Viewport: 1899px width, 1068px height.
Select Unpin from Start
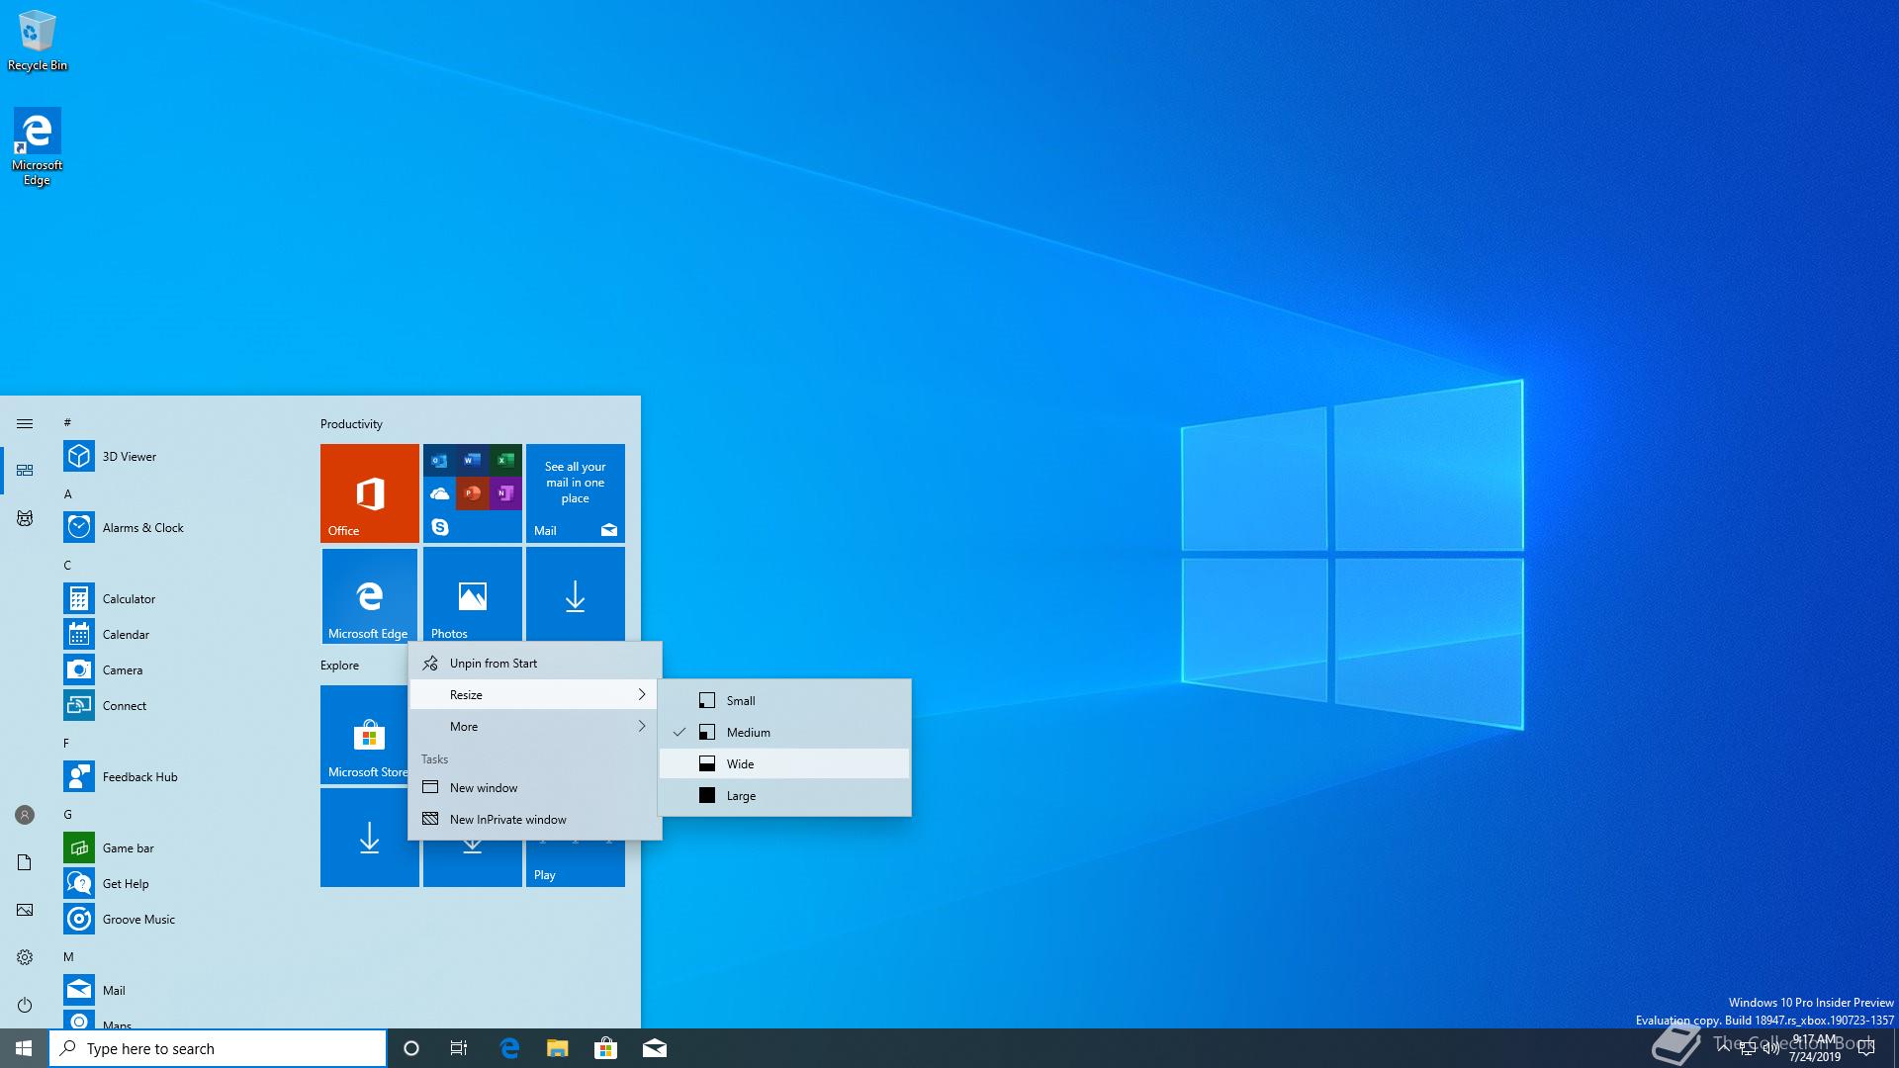click(535, 663)
